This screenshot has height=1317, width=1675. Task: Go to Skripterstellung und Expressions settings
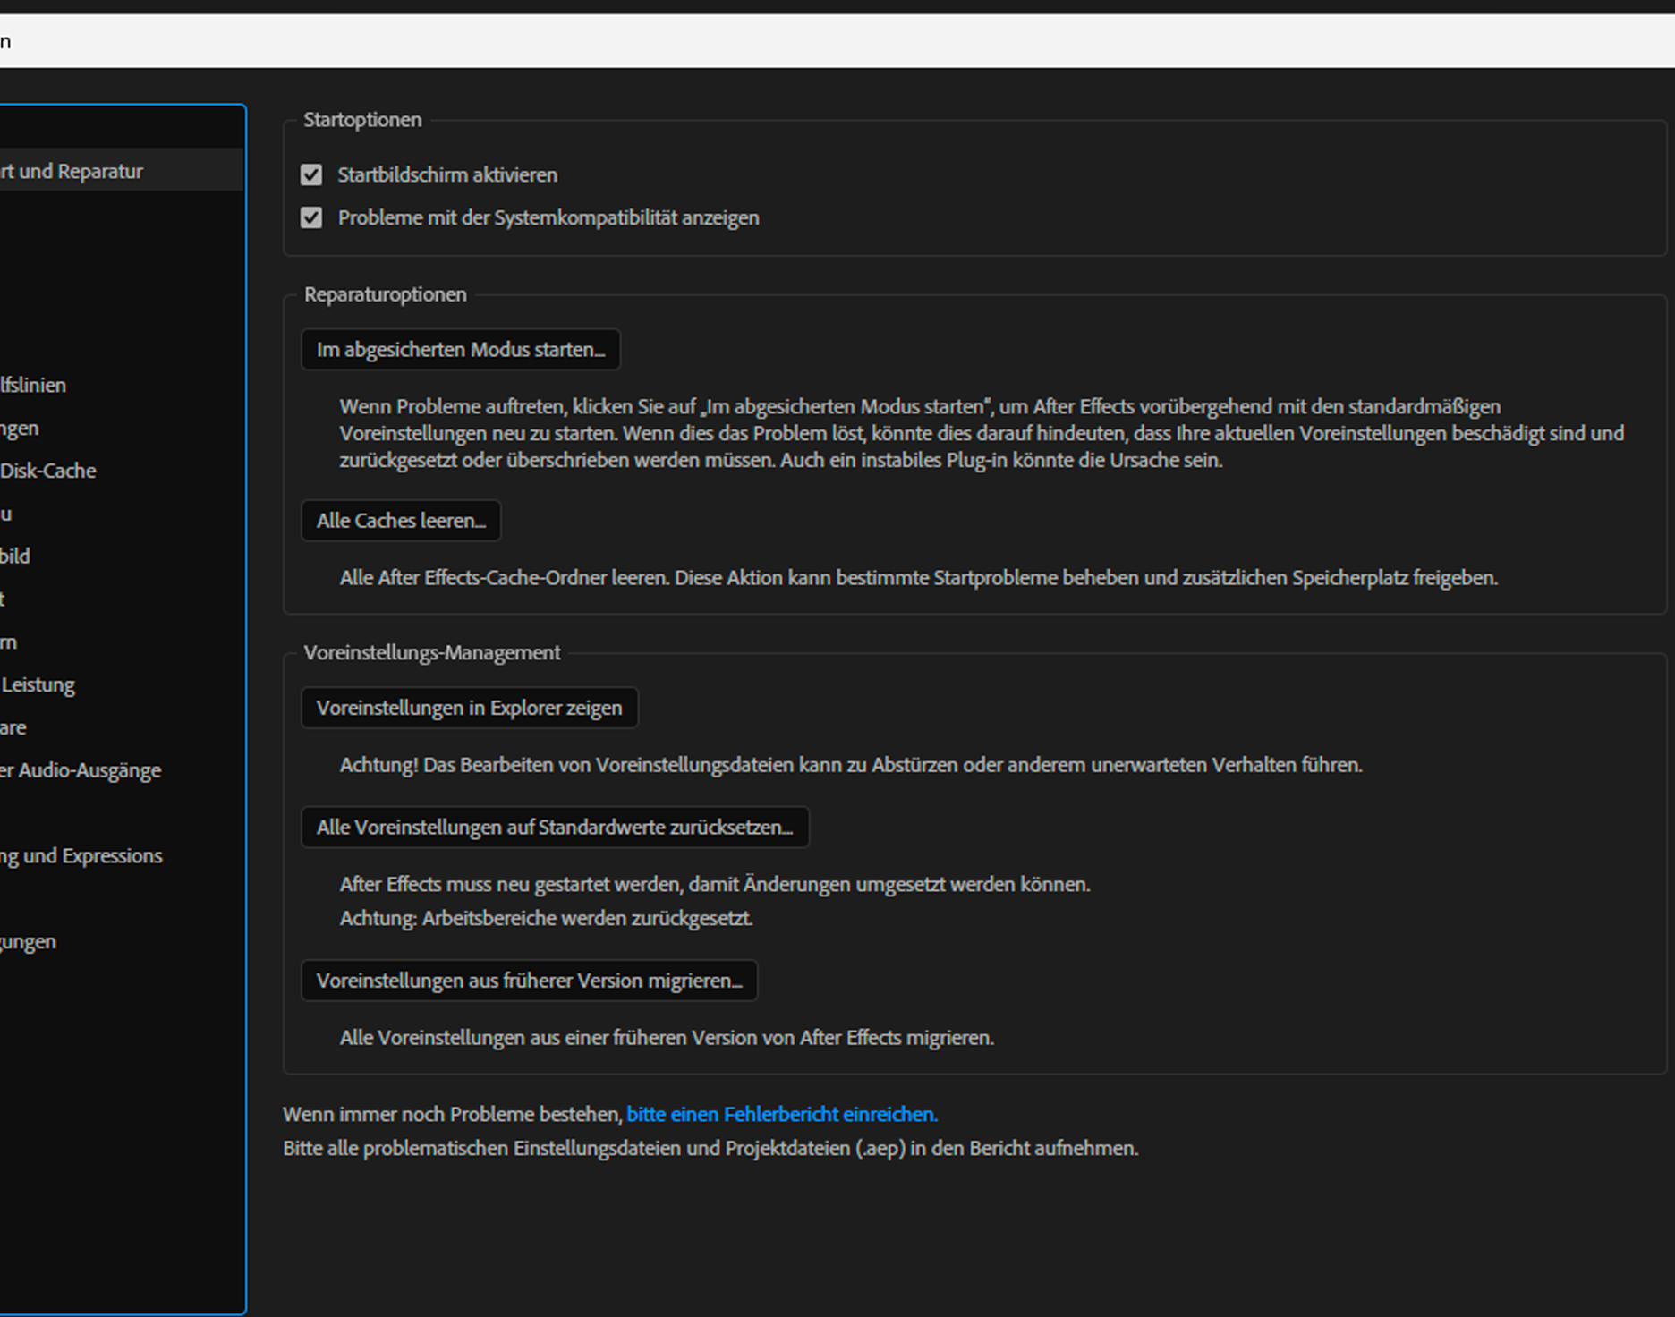pyautogui.click(x=81, y=855)
